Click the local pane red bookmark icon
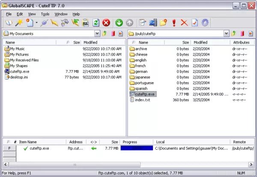Screen dimensions: 257x177 click(x=113, y=33)
